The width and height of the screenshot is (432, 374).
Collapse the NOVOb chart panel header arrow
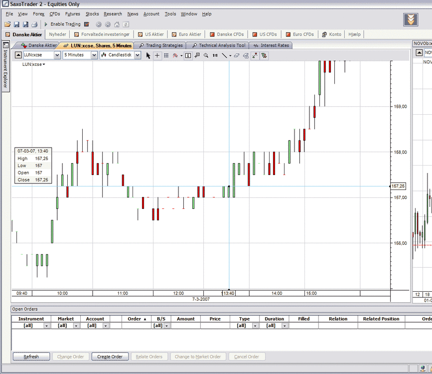pyautogui.click(x=419, y=52)
